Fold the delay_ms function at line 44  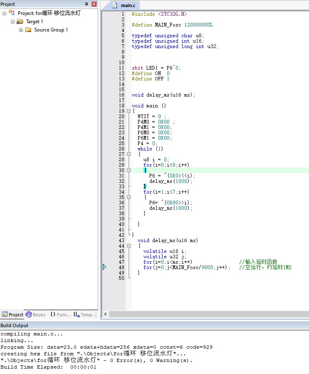coord(129,246)
